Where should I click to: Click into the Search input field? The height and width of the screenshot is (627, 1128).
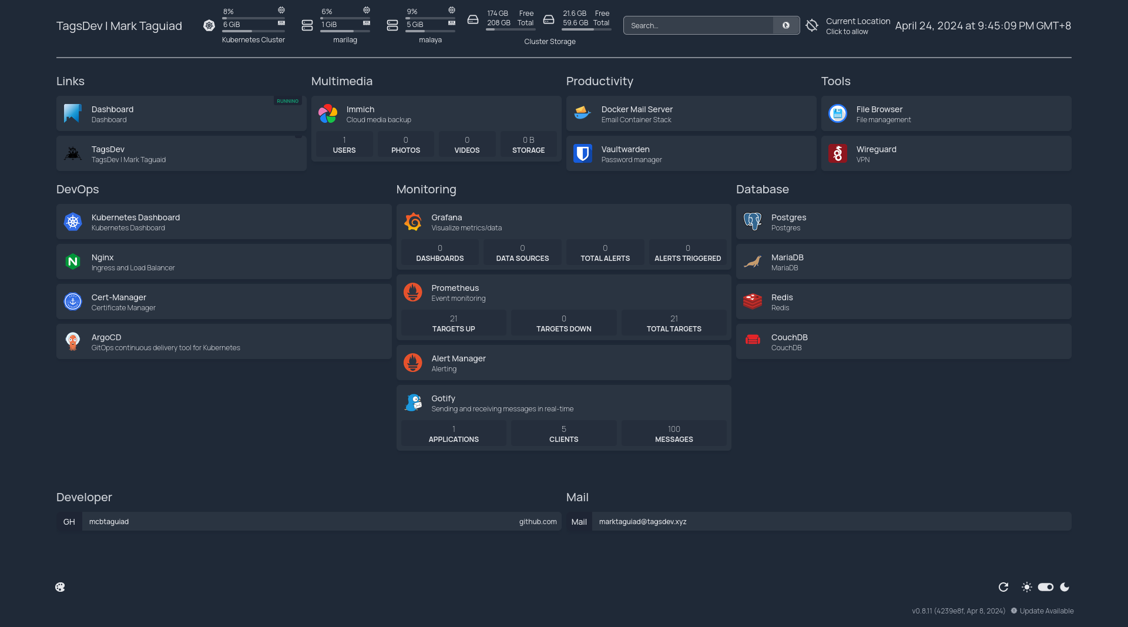pyautogui.click(x=699, y=26)
